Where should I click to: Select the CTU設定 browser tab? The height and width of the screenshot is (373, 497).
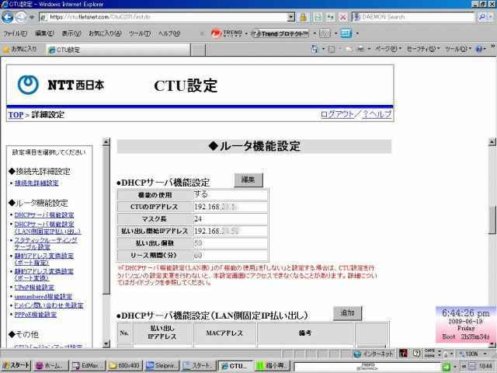coord(118,50)
